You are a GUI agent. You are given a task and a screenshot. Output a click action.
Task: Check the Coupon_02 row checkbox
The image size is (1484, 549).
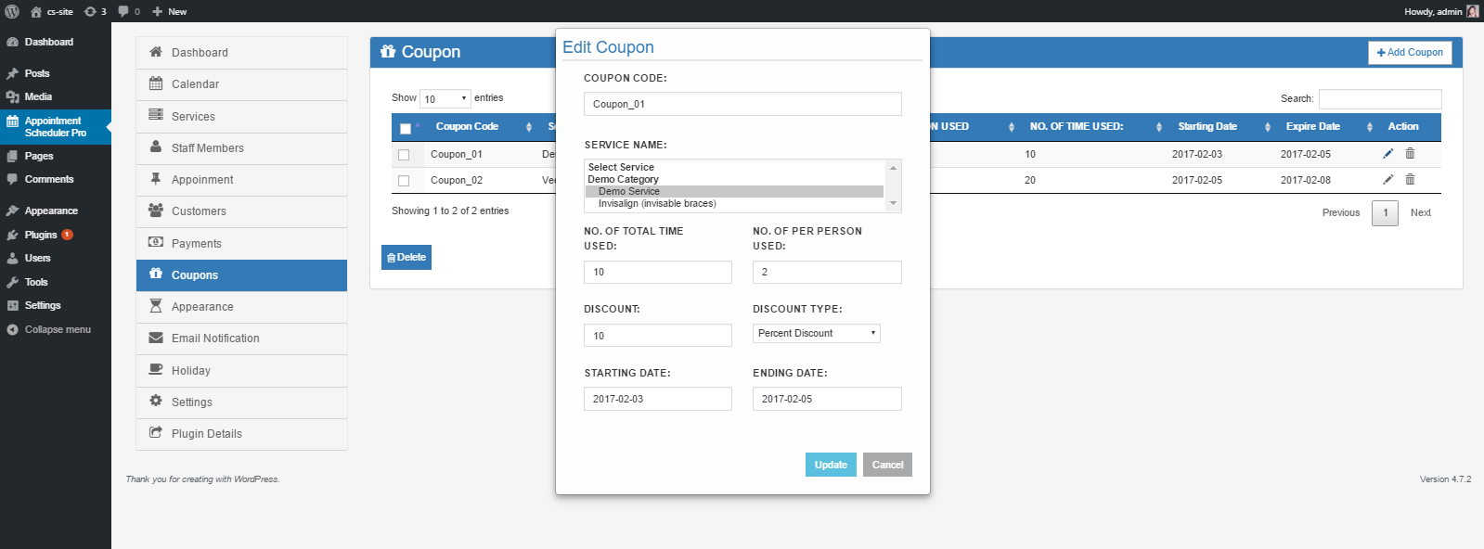tap(404, 181)
